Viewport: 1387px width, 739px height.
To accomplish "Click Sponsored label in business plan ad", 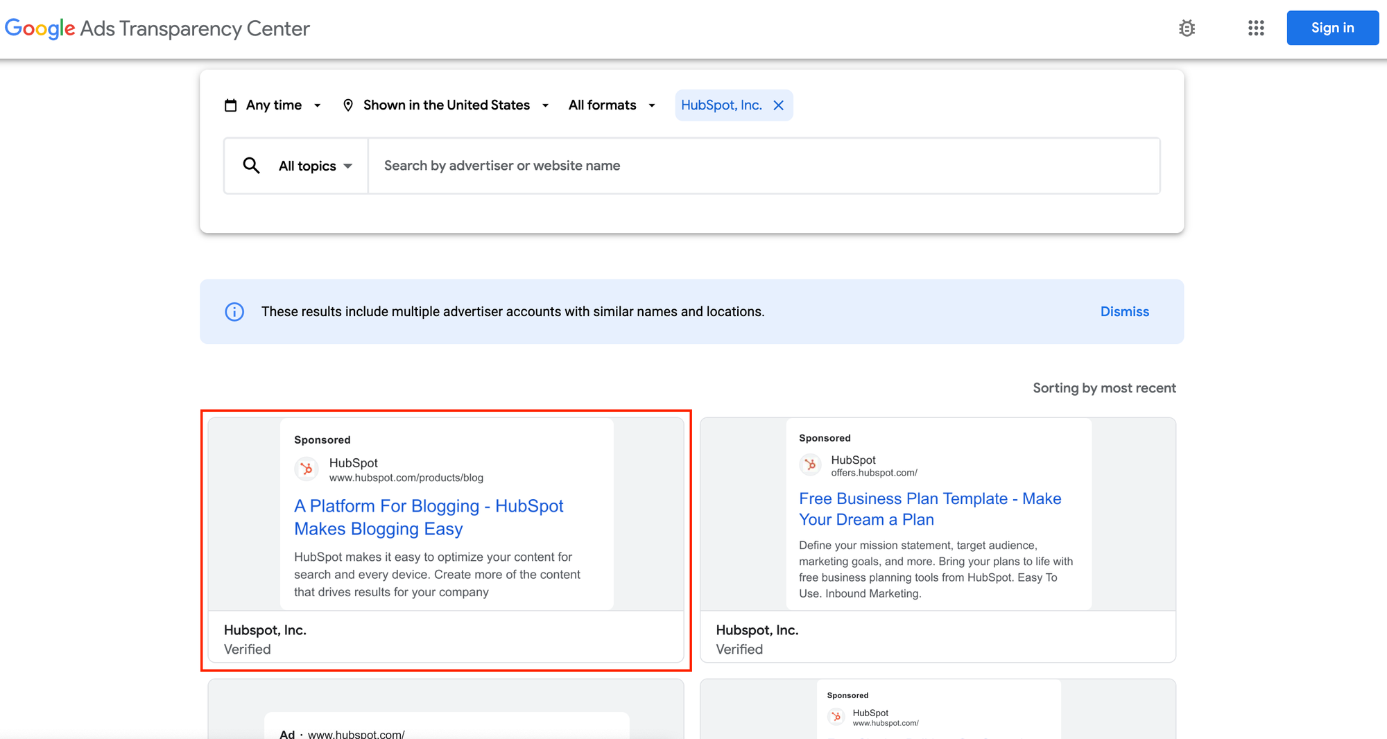I will (825, 438).
